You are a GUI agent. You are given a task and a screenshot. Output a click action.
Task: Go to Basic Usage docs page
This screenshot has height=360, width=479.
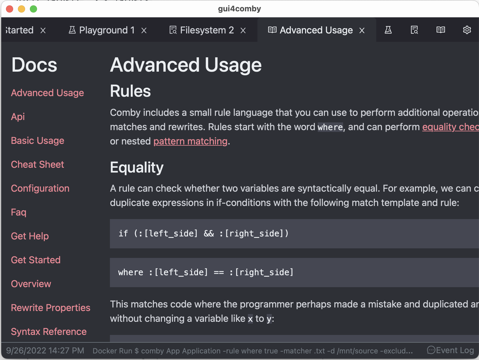(37, 141)
